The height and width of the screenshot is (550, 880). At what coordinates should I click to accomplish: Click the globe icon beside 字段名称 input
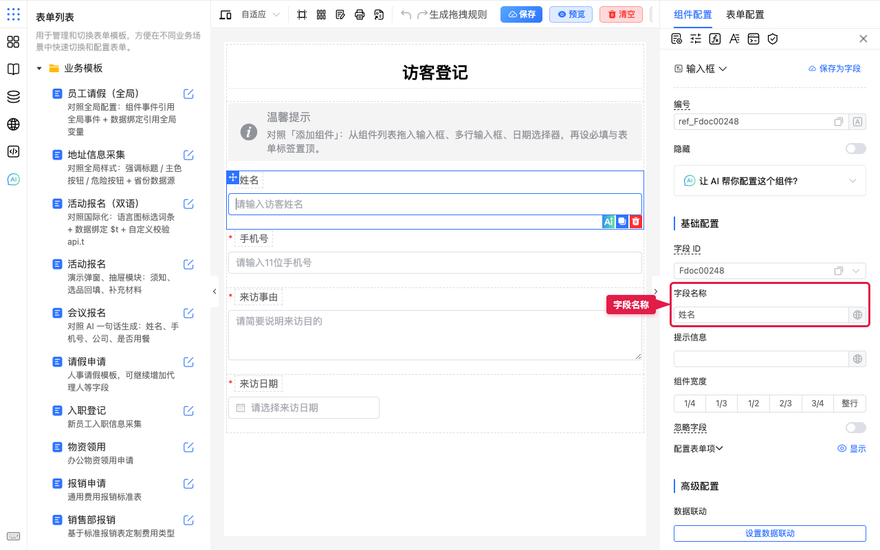pyautogui.click(x=857, y=315)
